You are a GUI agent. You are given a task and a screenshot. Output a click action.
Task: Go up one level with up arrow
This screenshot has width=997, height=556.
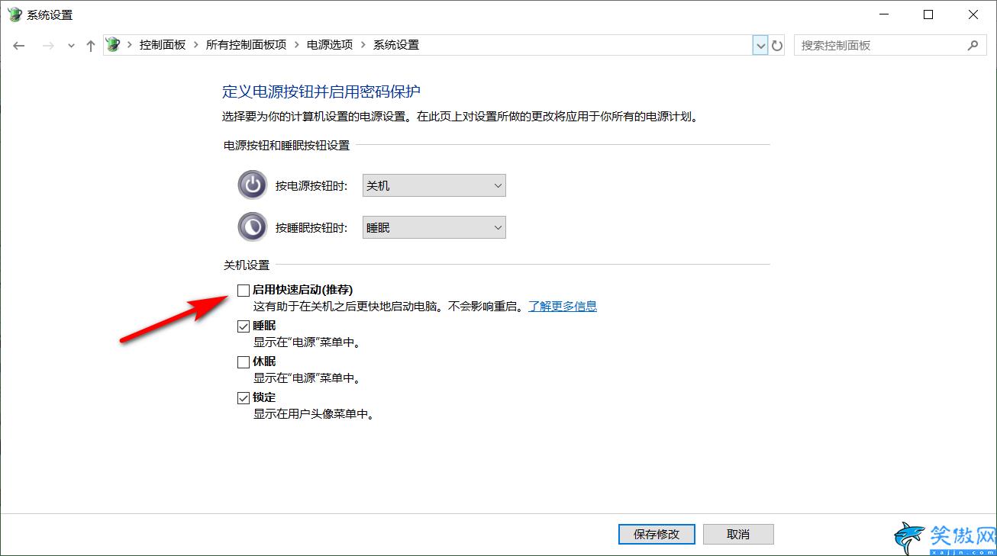tap(90, 46)
